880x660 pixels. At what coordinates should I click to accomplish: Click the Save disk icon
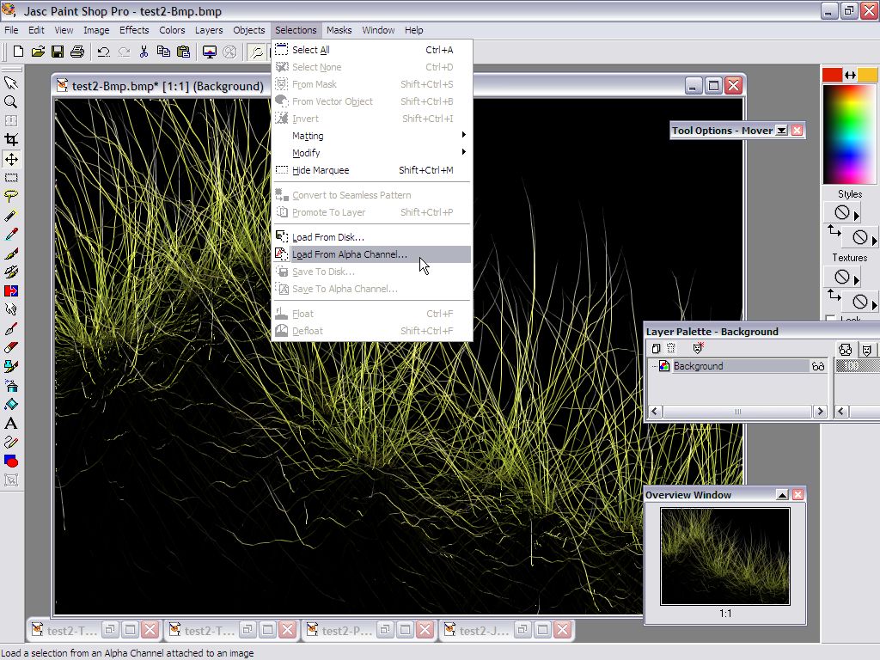(x=58, y=52)
